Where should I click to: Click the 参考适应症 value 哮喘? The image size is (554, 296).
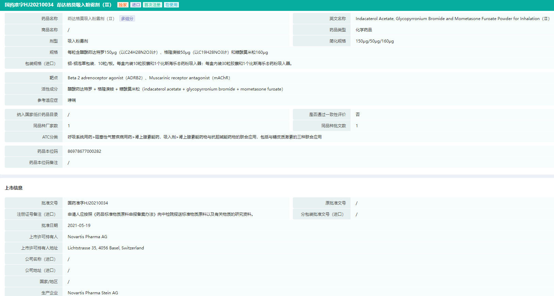(x=72, y=100)
